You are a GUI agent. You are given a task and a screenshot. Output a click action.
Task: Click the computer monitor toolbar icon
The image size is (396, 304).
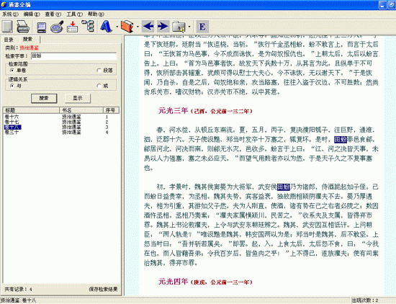pyautogui.click(x=41, y=27)
